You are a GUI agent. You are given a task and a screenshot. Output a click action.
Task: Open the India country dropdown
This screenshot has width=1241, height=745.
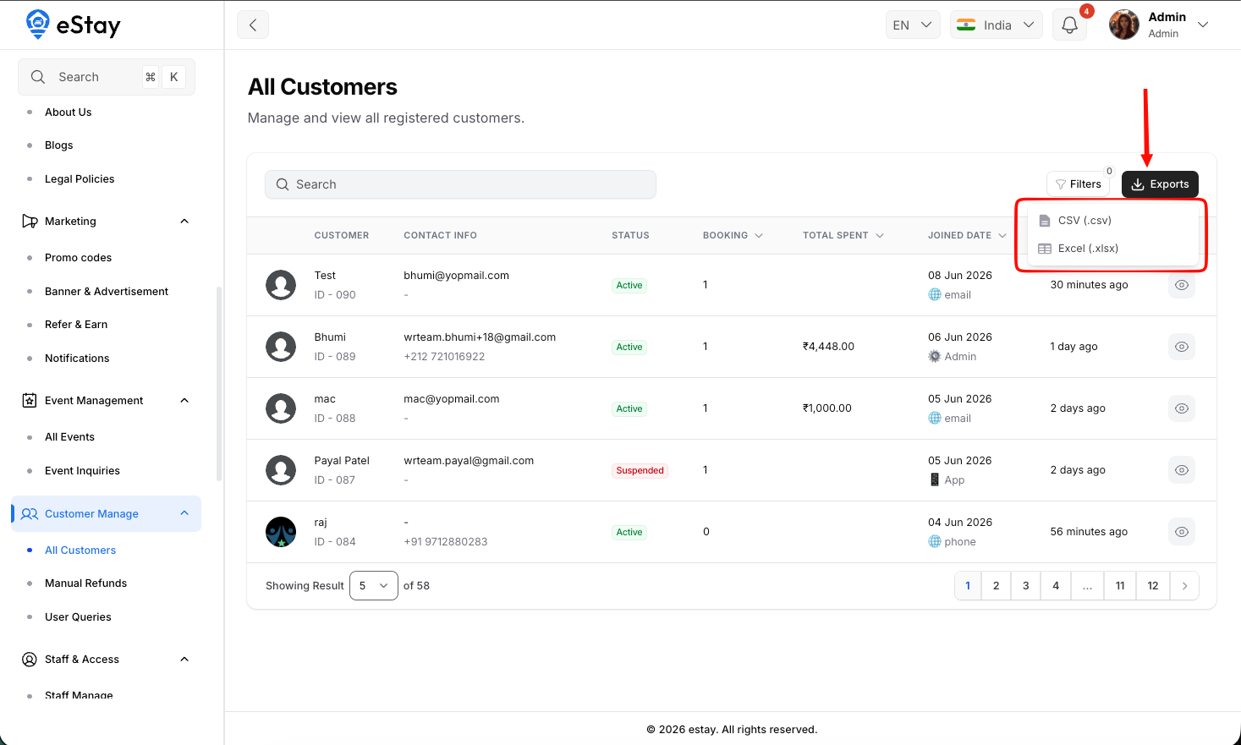(996, 25)
